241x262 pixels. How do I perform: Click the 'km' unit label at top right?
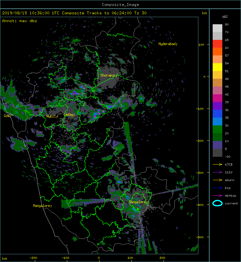204,13
